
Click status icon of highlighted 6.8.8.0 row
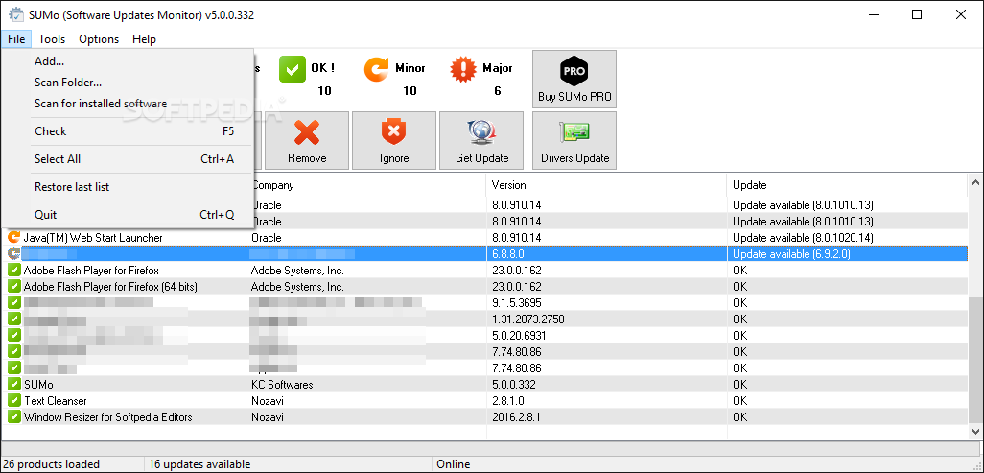[x=13, y=254]
